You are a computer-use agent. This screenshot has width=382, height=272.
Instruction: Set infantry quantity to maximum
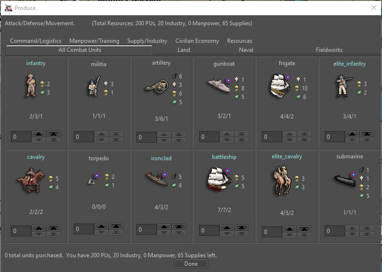53,134
